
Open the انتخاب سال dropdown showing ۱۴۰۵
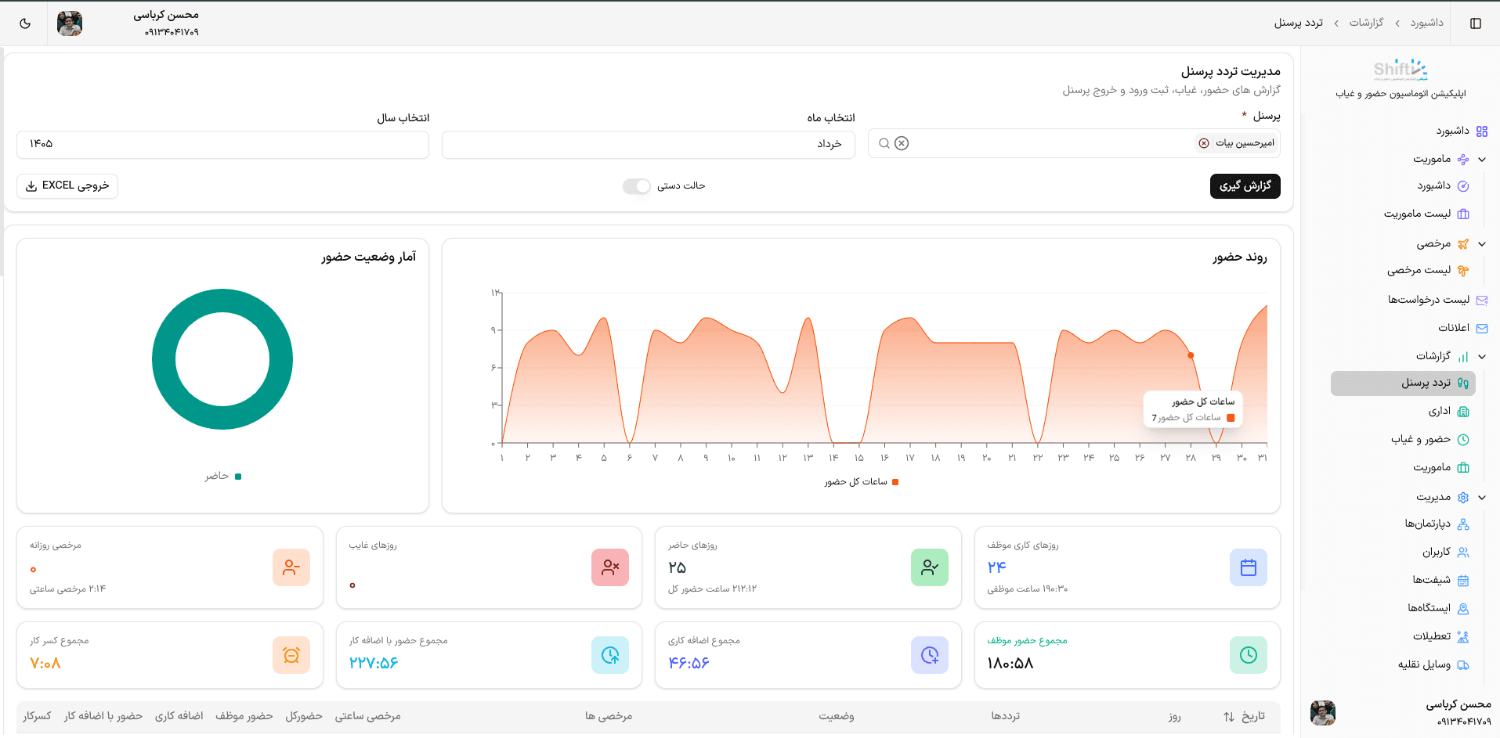pos(222,144)
